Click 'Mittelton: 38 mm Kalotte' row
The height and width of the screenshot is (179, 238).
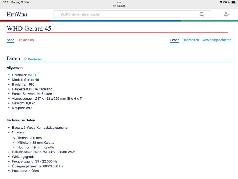(36, 143)
